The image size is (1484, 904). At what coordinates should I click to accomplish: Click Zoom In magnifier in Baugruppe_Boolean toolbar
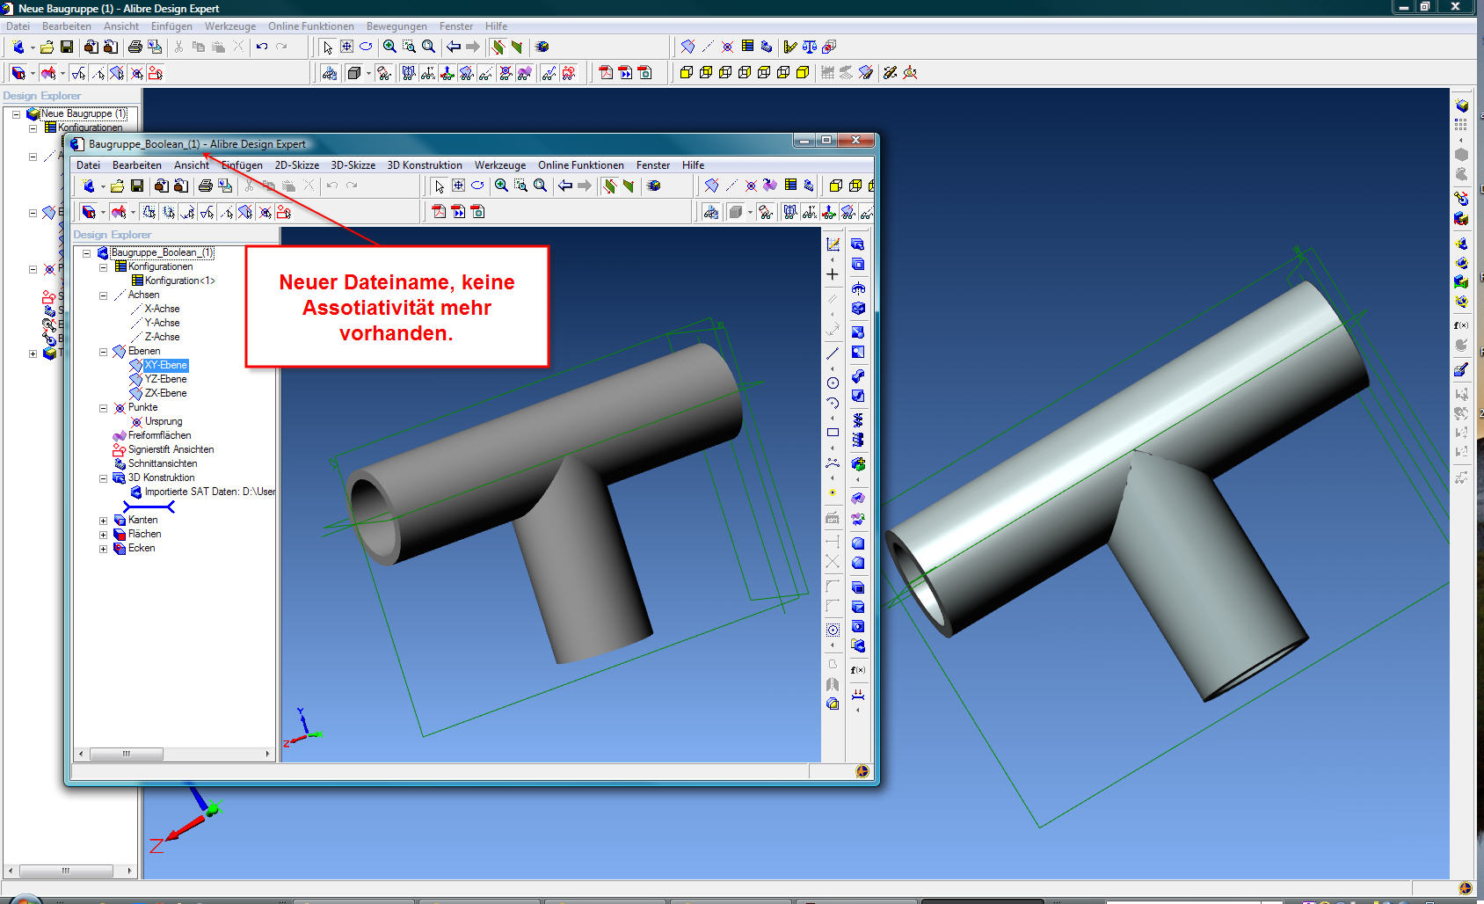[501, 186]
